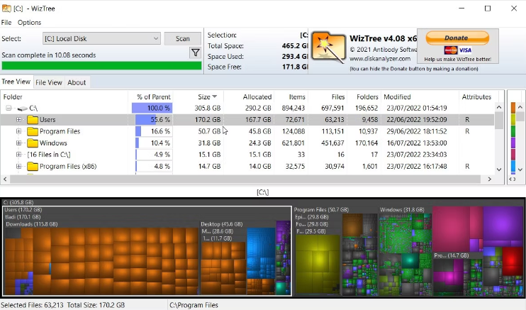Click the tladi (170.1 GB) treemap label

pyautogui.click(x=23, y=217)
